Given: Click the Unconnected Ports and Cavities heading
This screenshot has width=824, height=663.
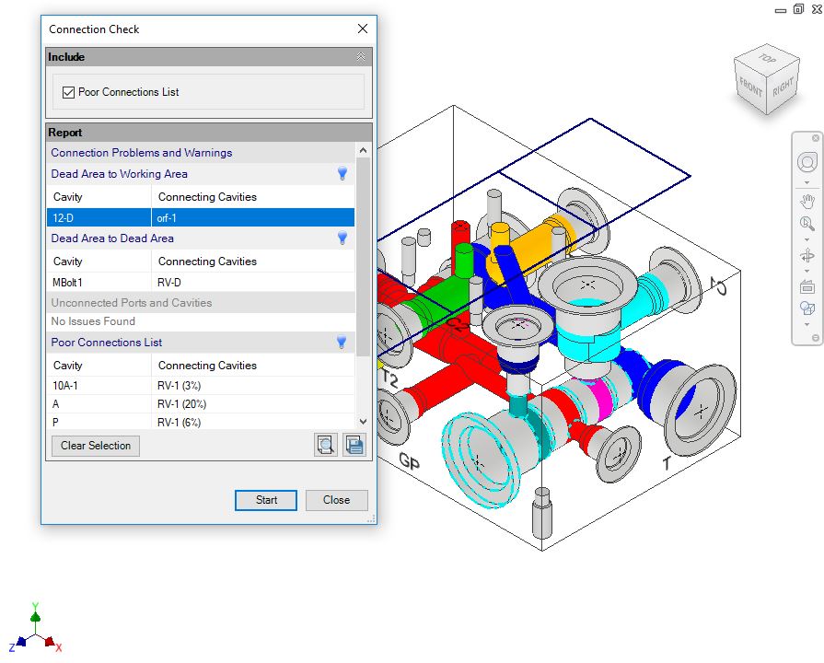Looking at the screenshot, I should pyautogui.click(x=132, y=303).
